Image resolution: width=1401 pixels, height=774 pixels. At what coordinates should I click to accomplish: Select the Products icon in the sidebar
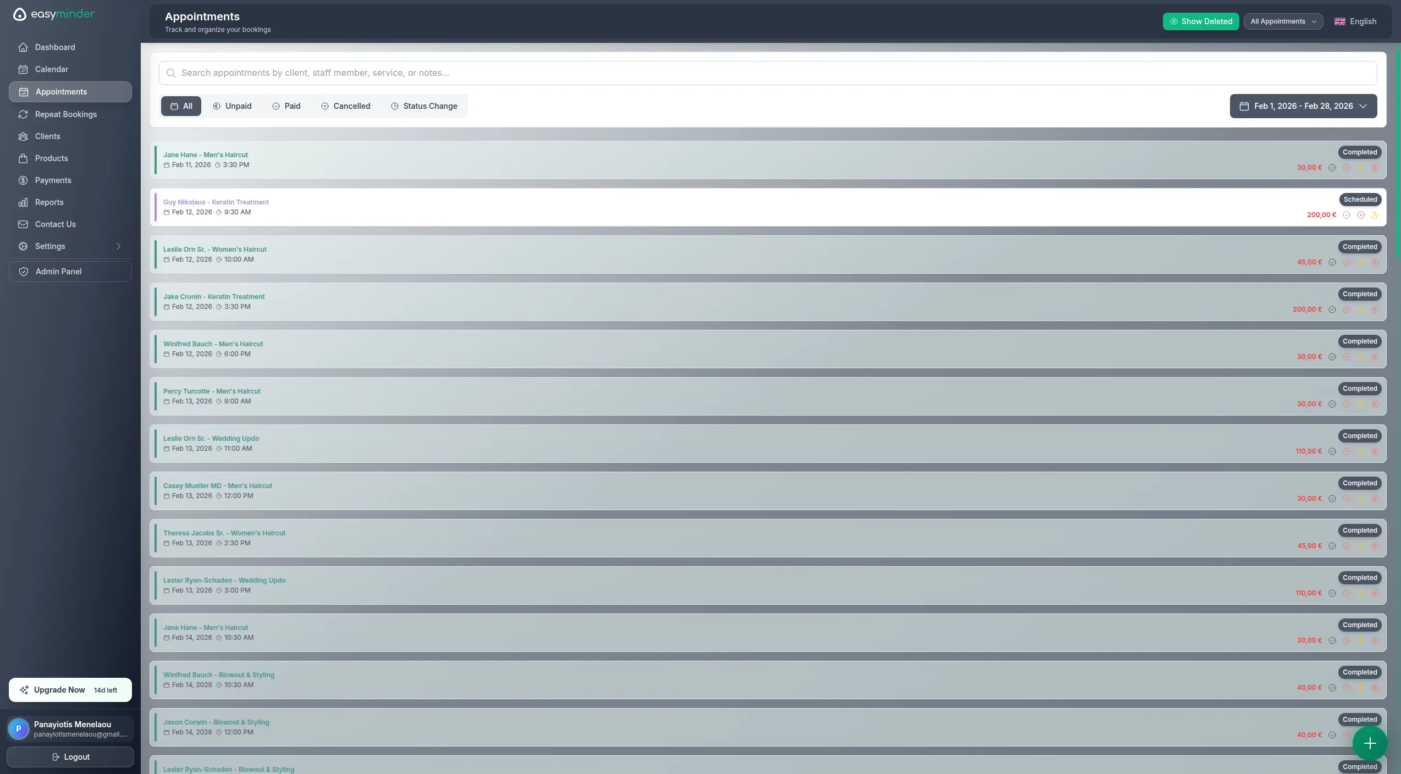[x=23, y=158]
